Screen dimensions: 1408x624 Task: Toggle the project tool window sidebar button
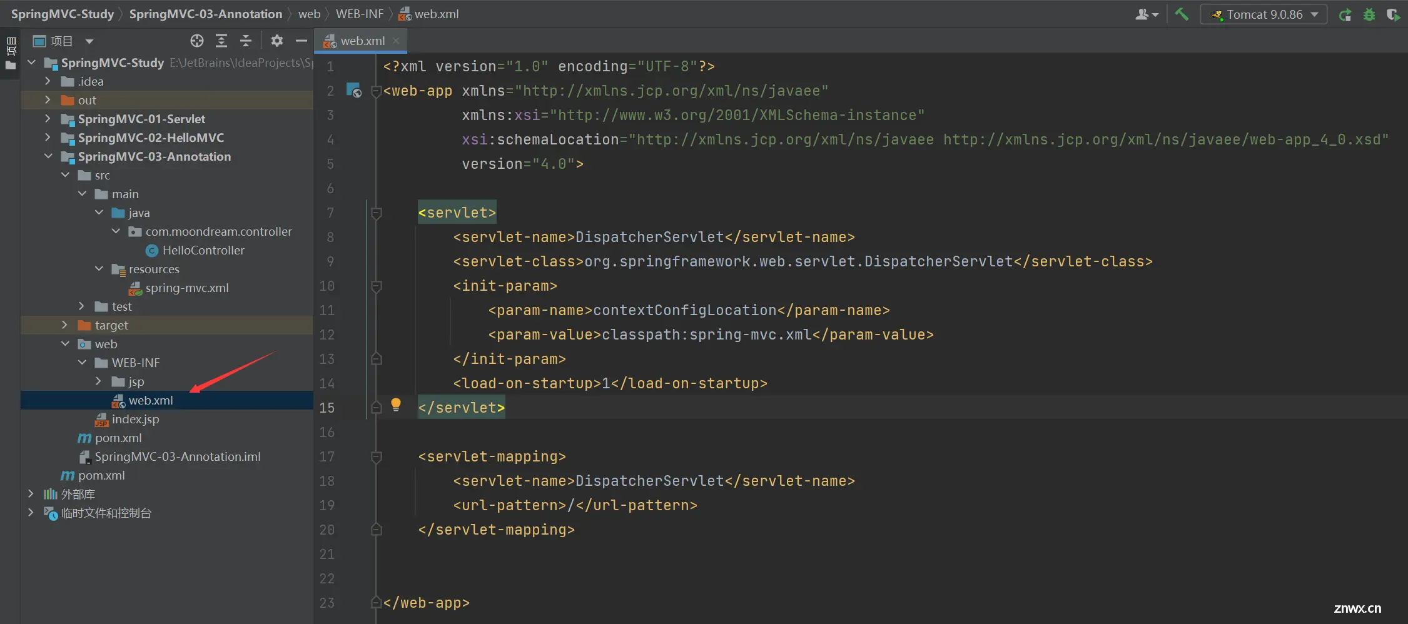point(11,53)
